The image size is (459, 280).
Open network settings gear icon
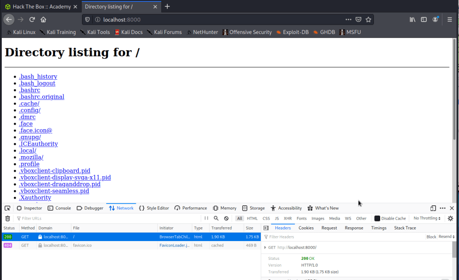coord(450,218)
